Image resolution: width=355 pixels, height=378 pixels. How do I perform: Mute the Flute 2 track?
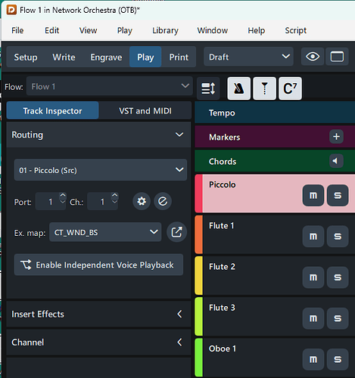pyautogui.click(x=313, y=277)
